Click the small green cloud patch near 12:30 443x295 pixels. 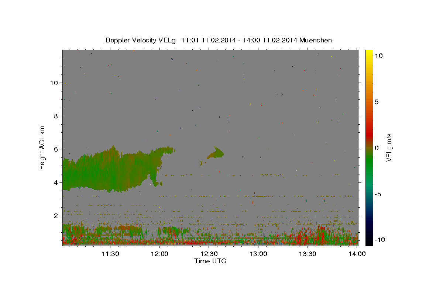[x=216, y=153]
